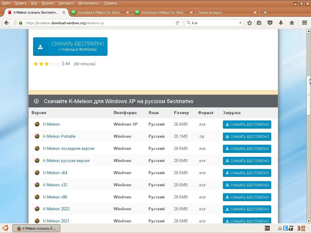
Task: Open the 'K-Meleon' link in the first table row
Action: click(x=51, y=124)
